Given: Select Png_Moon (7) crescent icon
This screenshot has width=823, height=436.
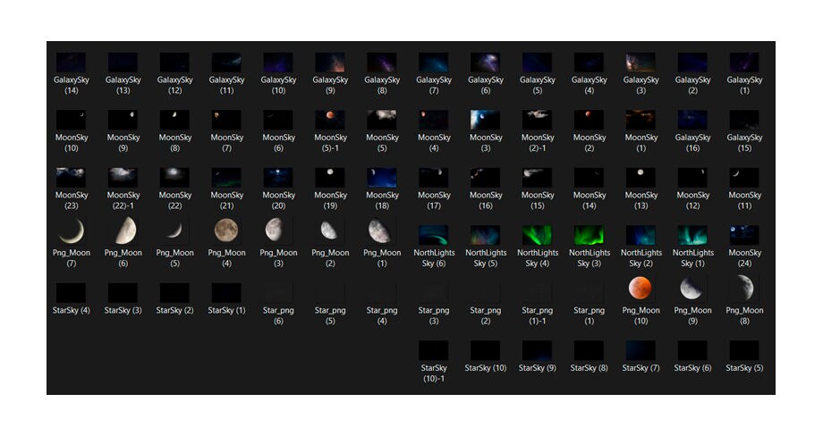Looking at the screenshot, I should click(72, 231).
